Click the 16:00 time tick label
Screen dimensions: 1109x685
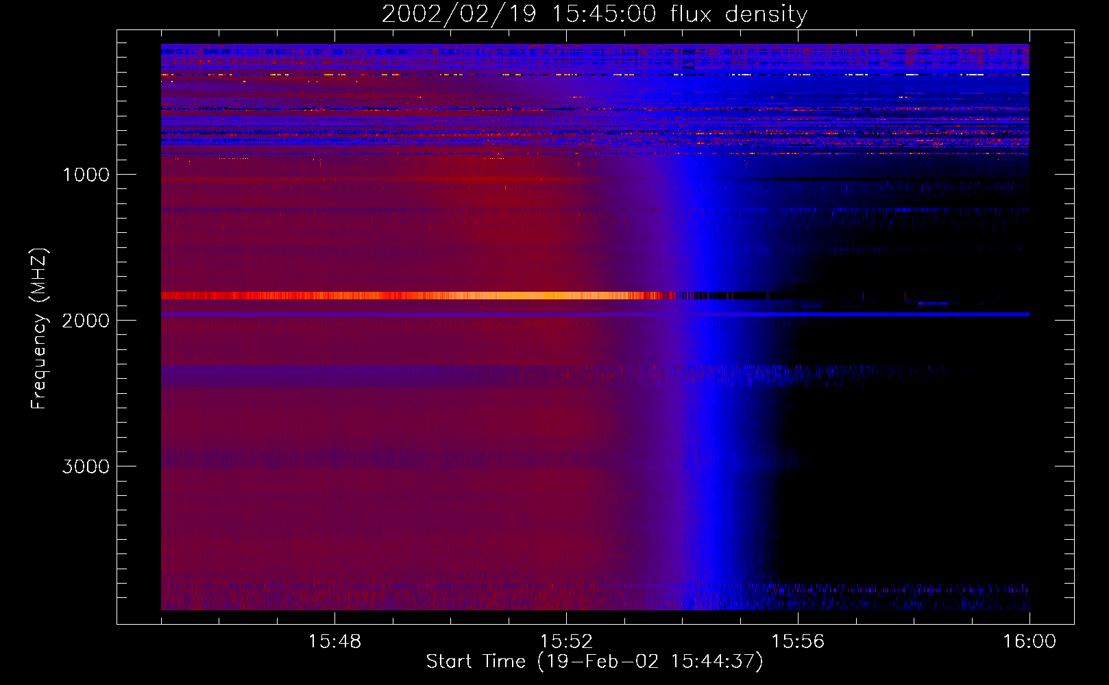tap(1029, 642)
